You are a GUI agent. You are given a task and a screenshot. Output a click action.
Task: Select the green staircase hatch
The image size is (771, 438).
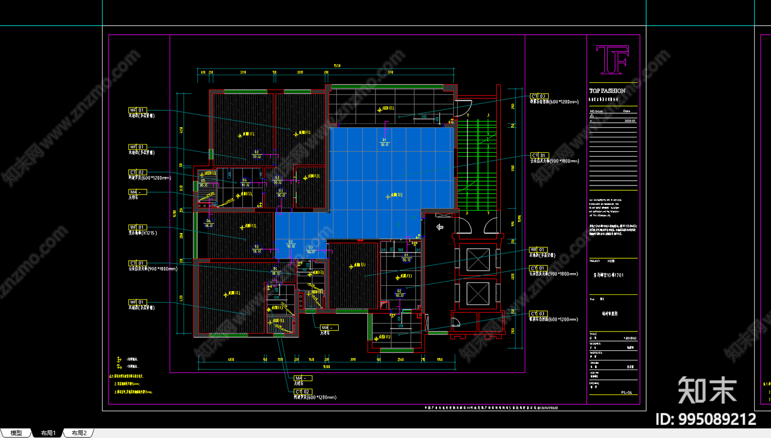[476, 164]
